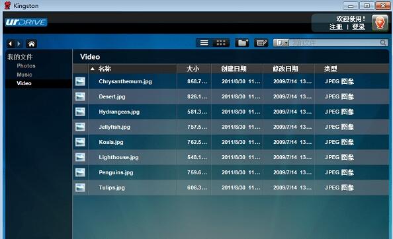
Task: Click the Desert.jpg file icon
Action: pyautogui.click(x=80, y=96)
